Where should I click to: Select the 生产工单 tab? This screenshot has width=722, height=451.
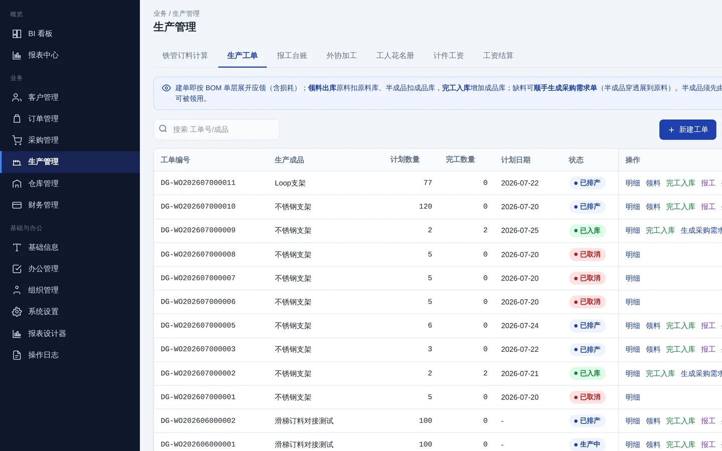pyautogui.click(x=242, y=56)
